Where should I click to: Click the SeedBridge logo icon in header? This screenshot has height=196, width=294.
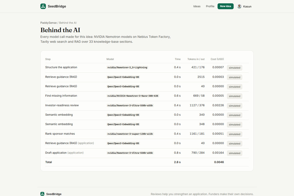pyautogui.click(x=43, y=6)
